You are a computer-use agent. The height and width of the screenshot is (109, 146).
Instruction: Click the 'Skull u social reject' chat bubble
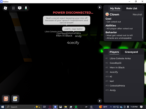click(x=67, y=20)
